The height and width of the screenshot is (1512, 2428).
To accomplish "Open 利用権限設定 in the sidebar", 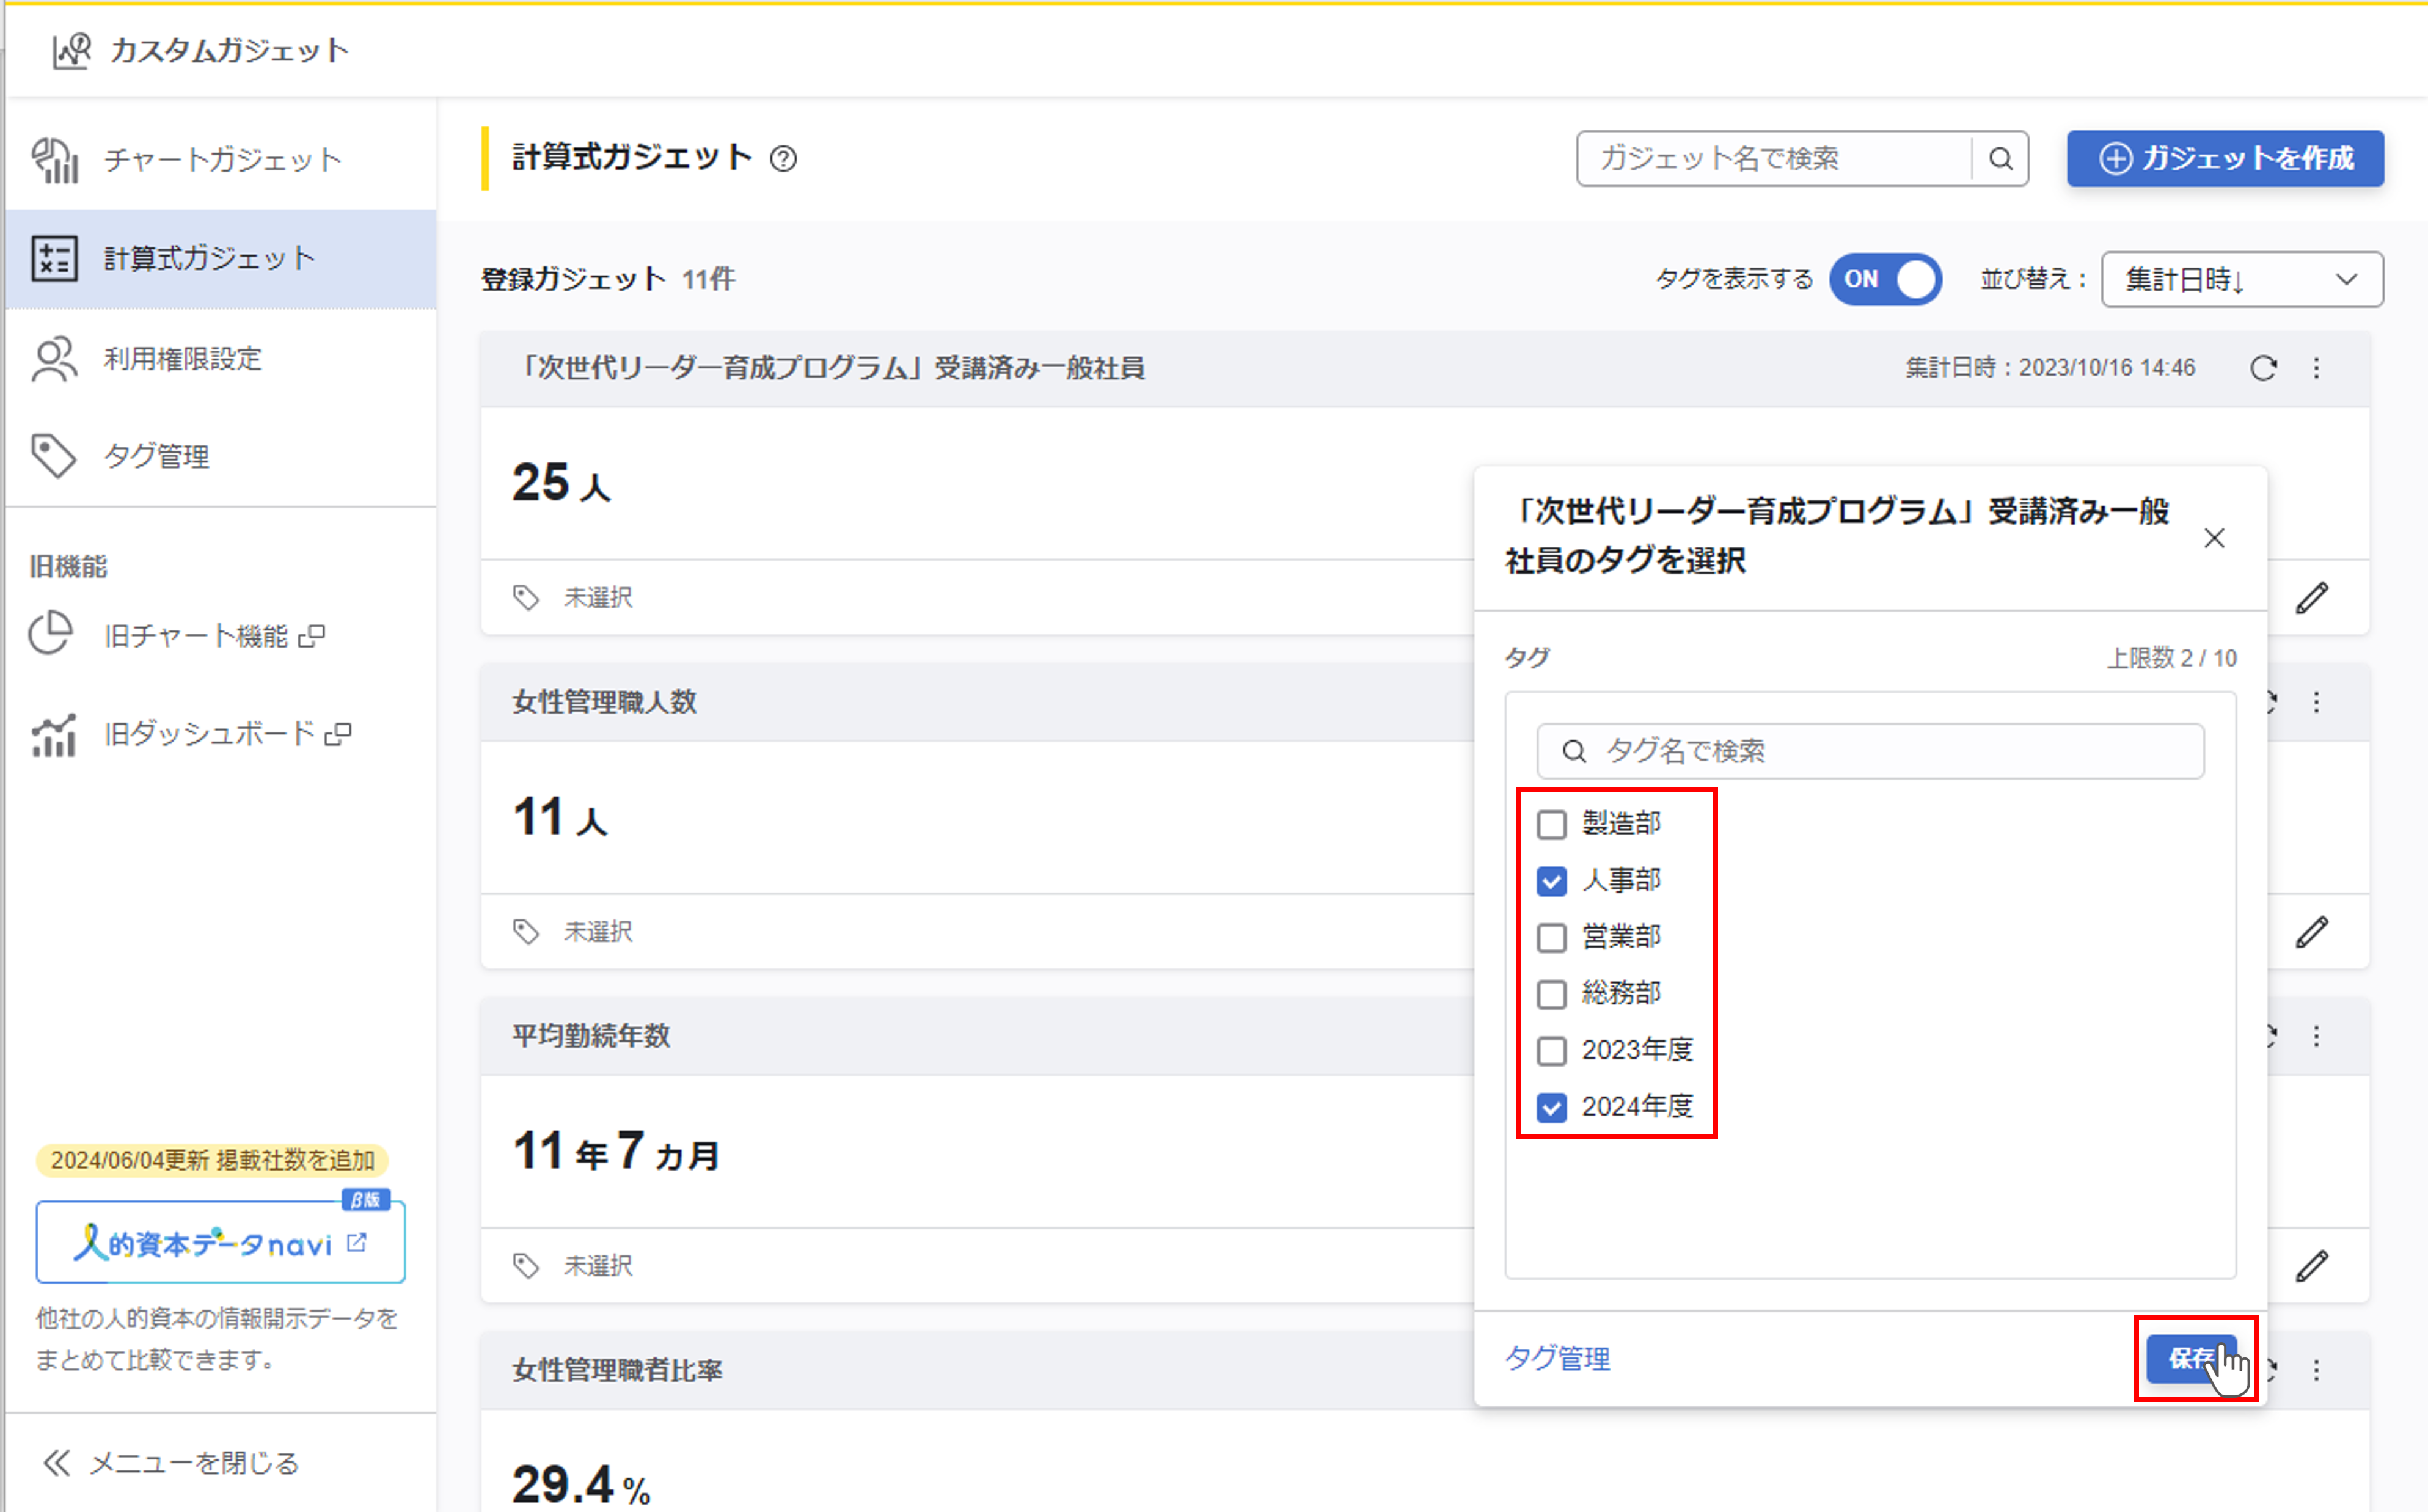I will (182, 359).
